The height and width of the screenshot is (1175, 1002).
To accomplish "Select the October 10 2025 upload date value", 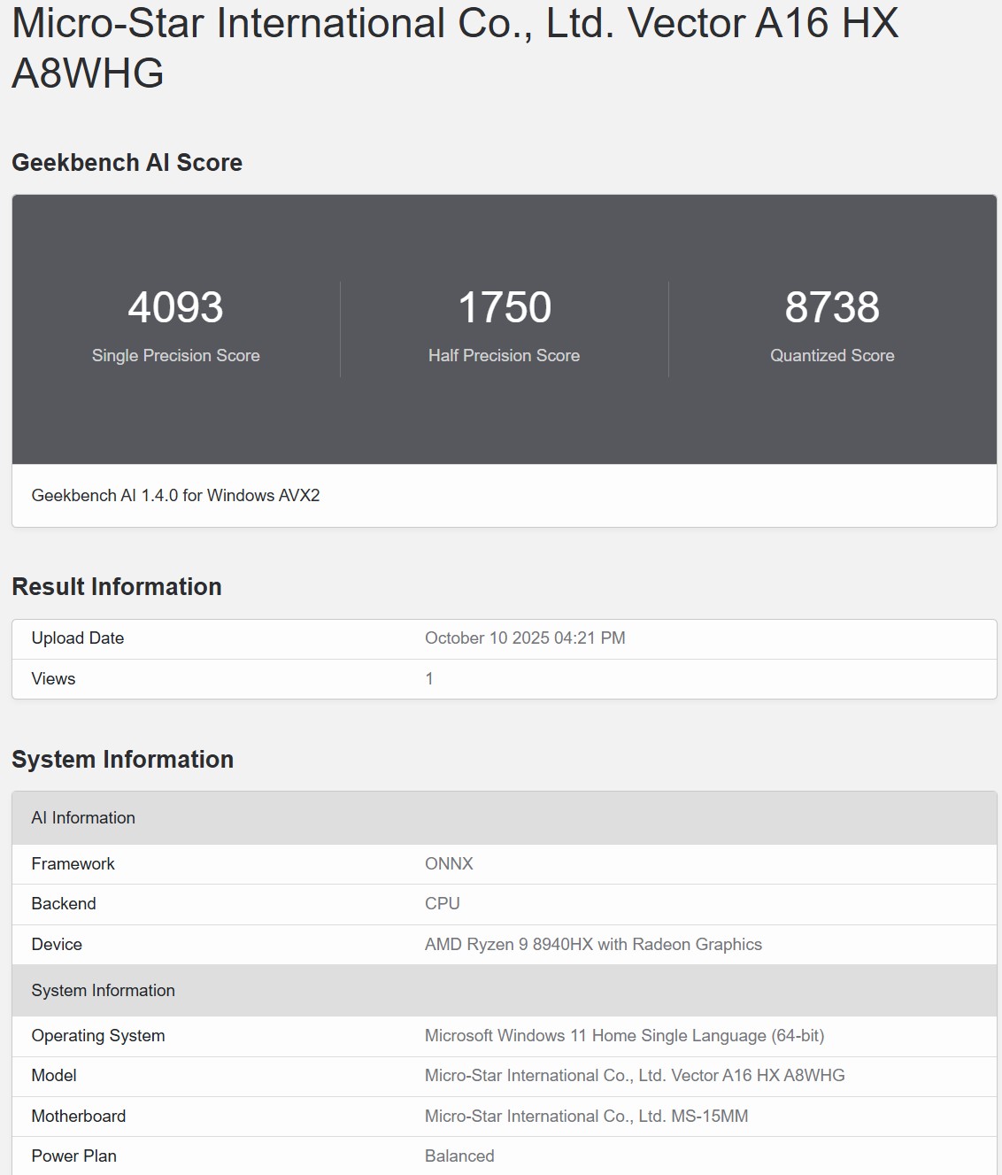I will click(x=525, y=638).
